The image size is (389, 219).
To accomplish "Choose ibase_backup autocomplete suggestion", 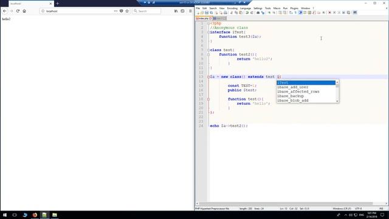I will click(306, 96).
